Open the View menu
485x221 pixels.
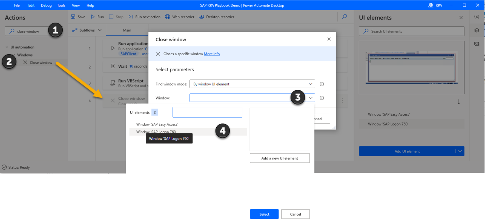tap(76, 5)
